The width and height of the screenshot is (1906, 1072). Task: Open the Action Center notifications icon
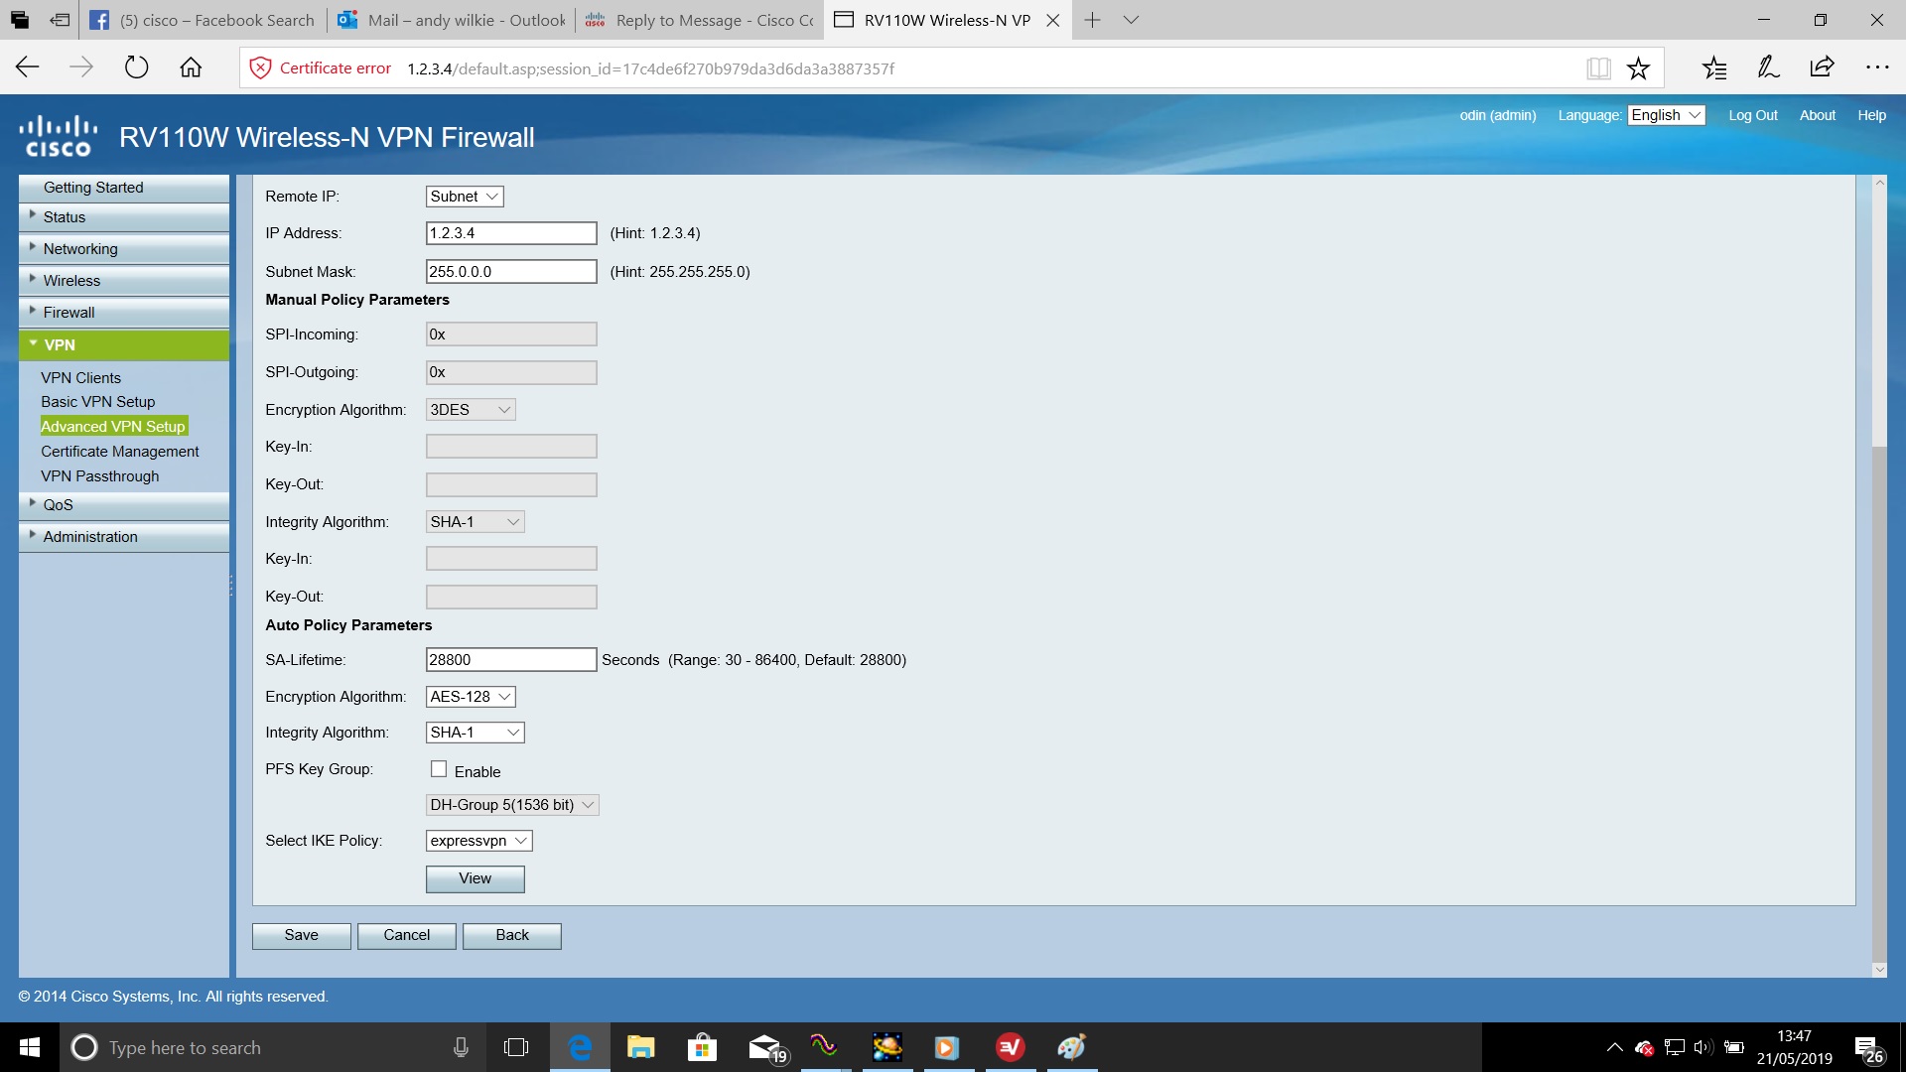1870,1049
